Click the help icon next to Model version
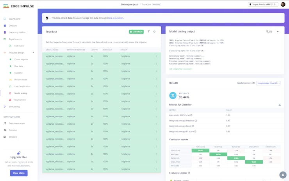The image size is (289, 181). pos(253,83)
